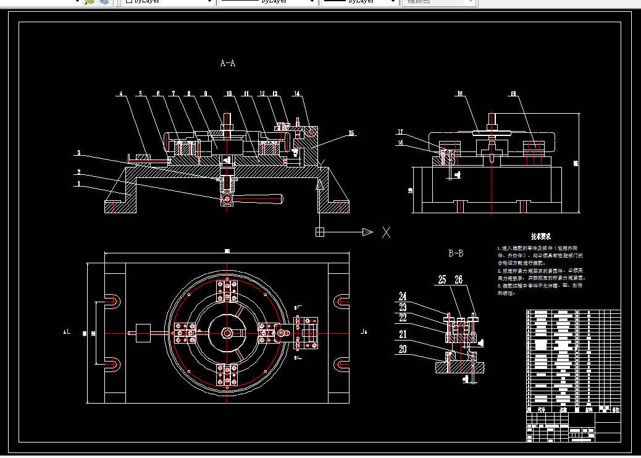
Task: Select part balloon number 4
Action: 121,94
